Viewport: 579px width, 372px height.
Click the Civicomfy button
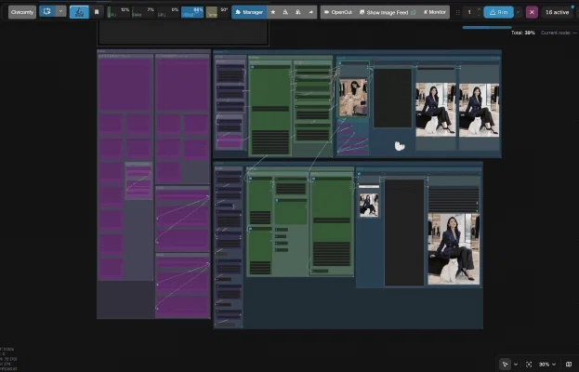pyautogui.click(x=22, y=12)
